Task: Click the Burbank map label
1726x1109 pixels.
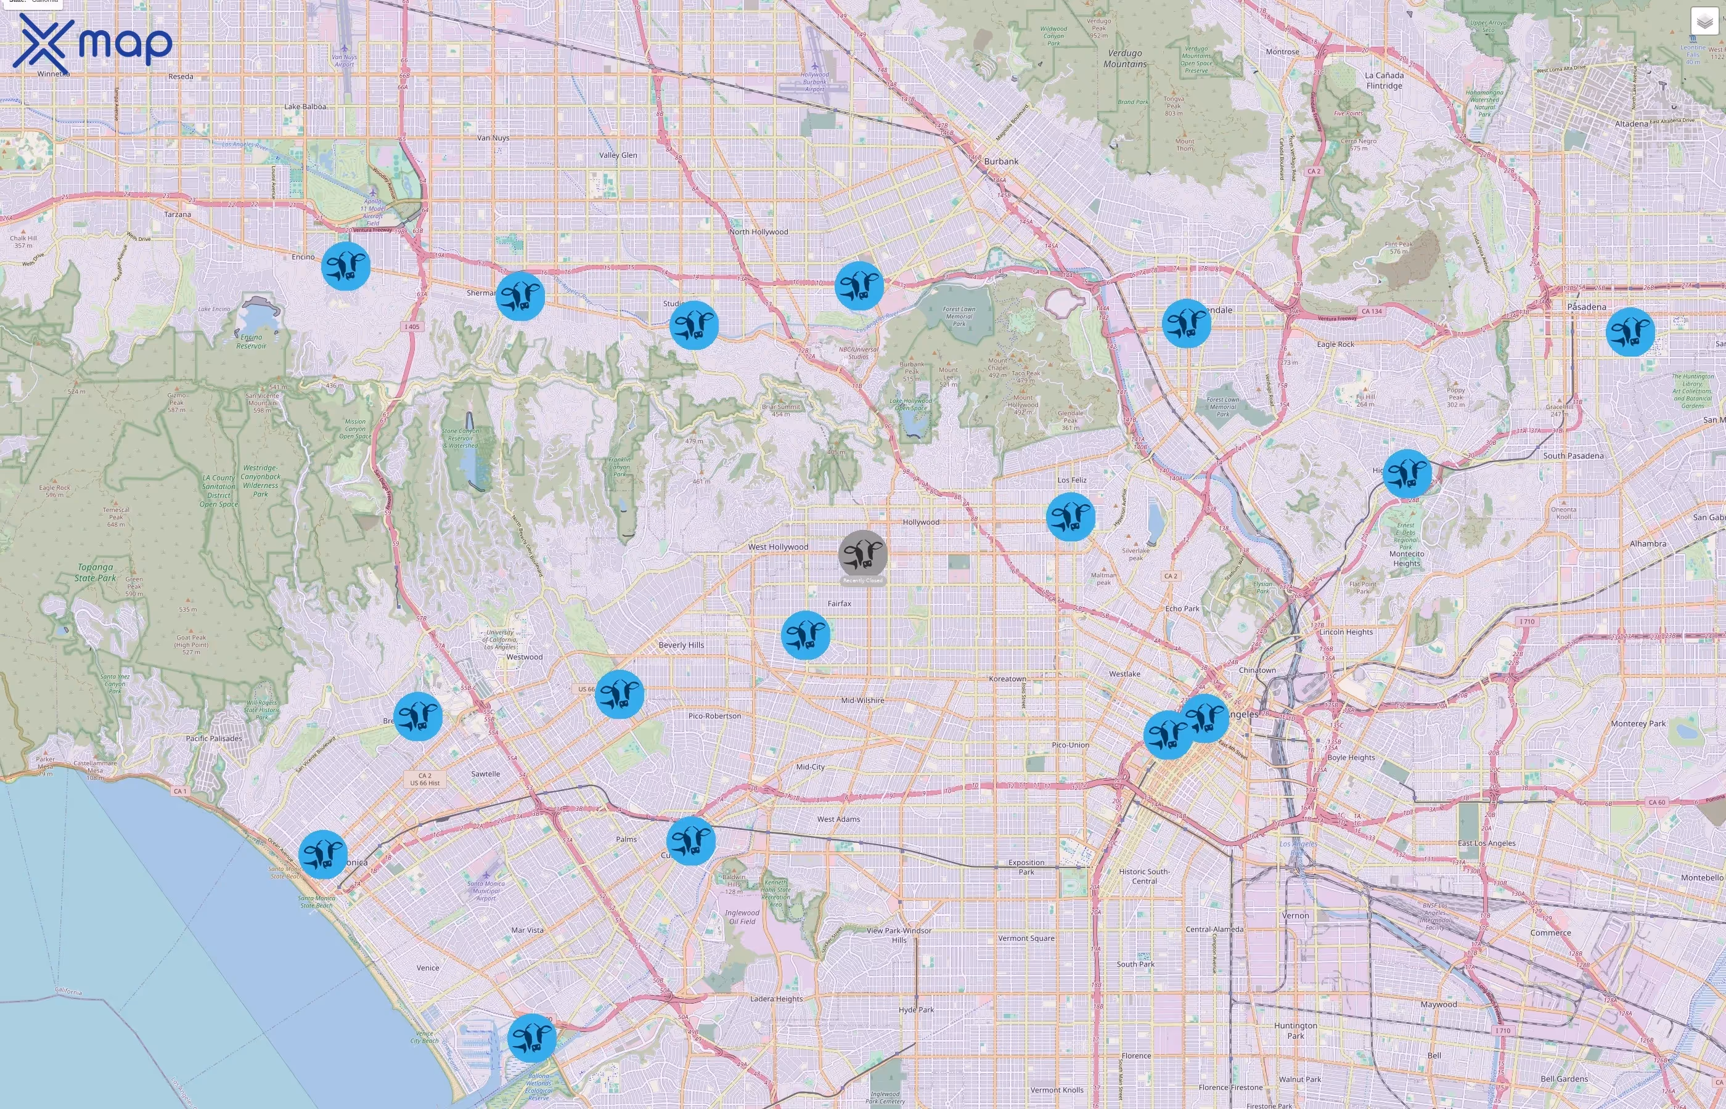Action: [x=1001, y=161]
